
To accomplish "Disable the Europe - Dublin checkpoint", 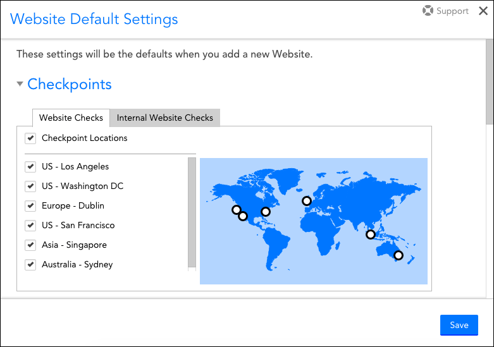I will (30, 206).
